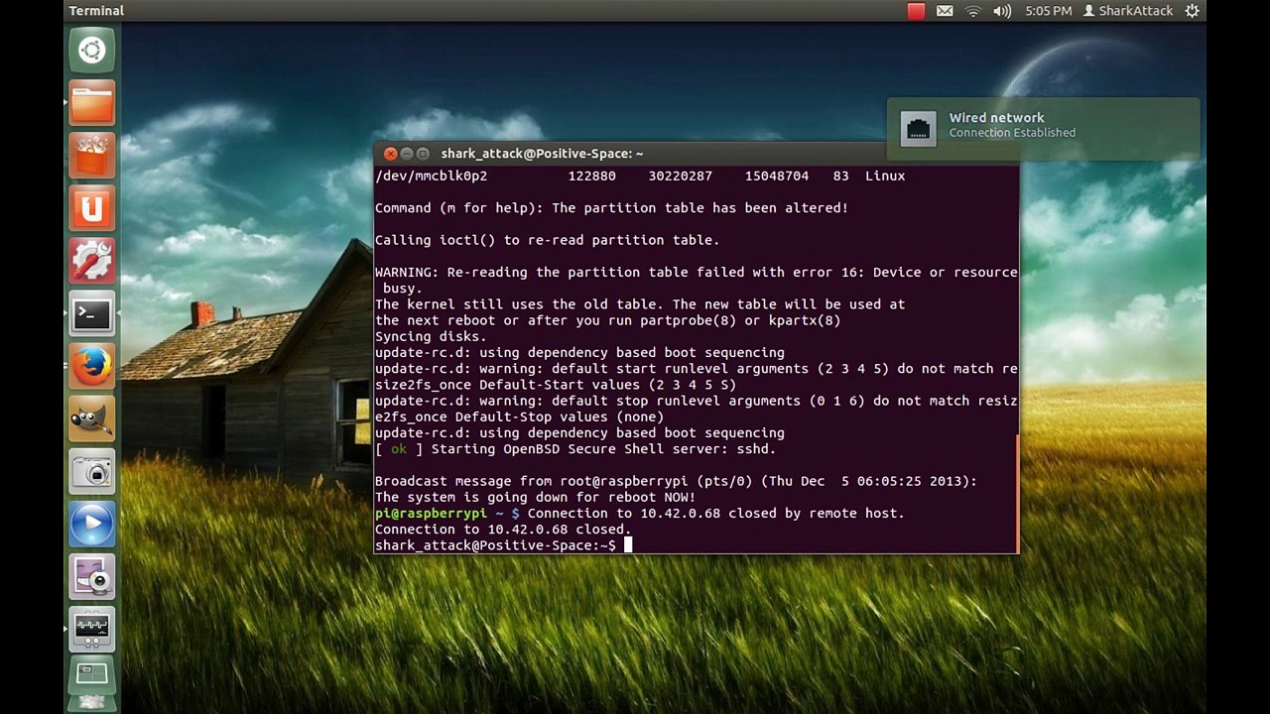Click the 'shark_attack@Positive-Space:~$' prompt text
This screenshot has width=1270, height=714.
click(x=495, y=545)
